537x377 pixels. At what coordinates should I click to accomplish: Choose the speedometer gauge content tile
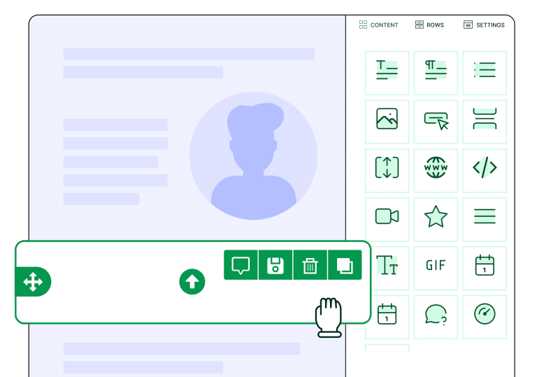485,314
